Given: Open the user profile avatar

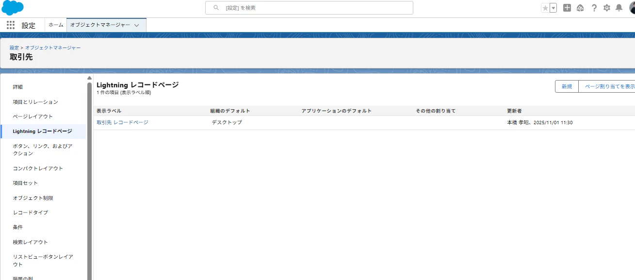Looking at the screenshot, I should [632, 8].
